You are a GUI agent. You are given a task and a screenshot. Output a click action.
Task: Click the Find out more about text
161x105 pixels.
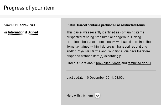[x=81, y=63]
